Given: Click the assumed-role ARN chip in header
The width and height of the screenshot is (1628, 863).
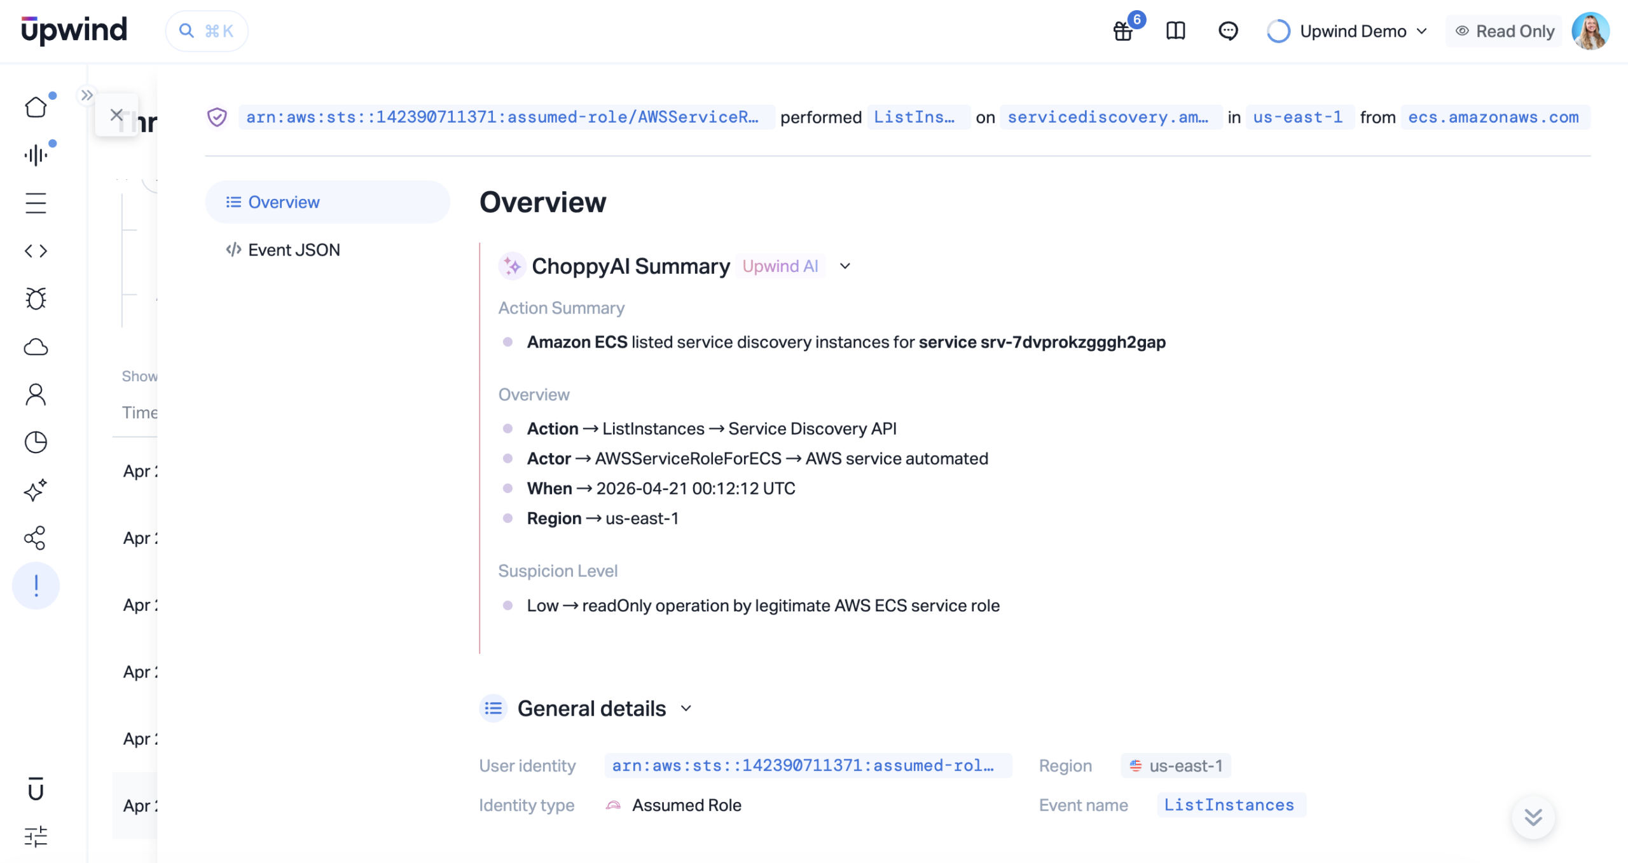Looking at the screenshot, I should coord(506,117).
